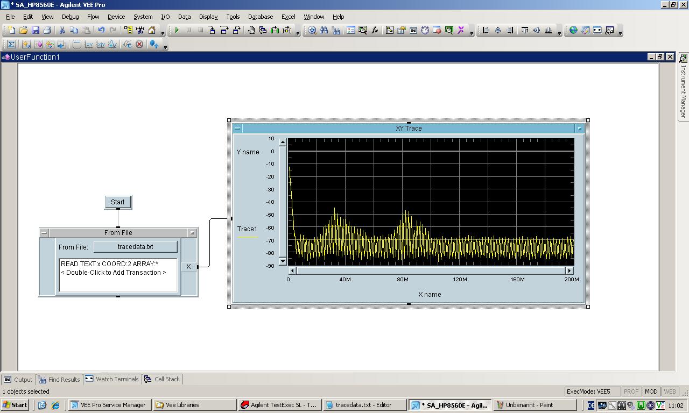Click the Formula sigma icon
This screenshot has width=689, height=413.
(11, 45)
